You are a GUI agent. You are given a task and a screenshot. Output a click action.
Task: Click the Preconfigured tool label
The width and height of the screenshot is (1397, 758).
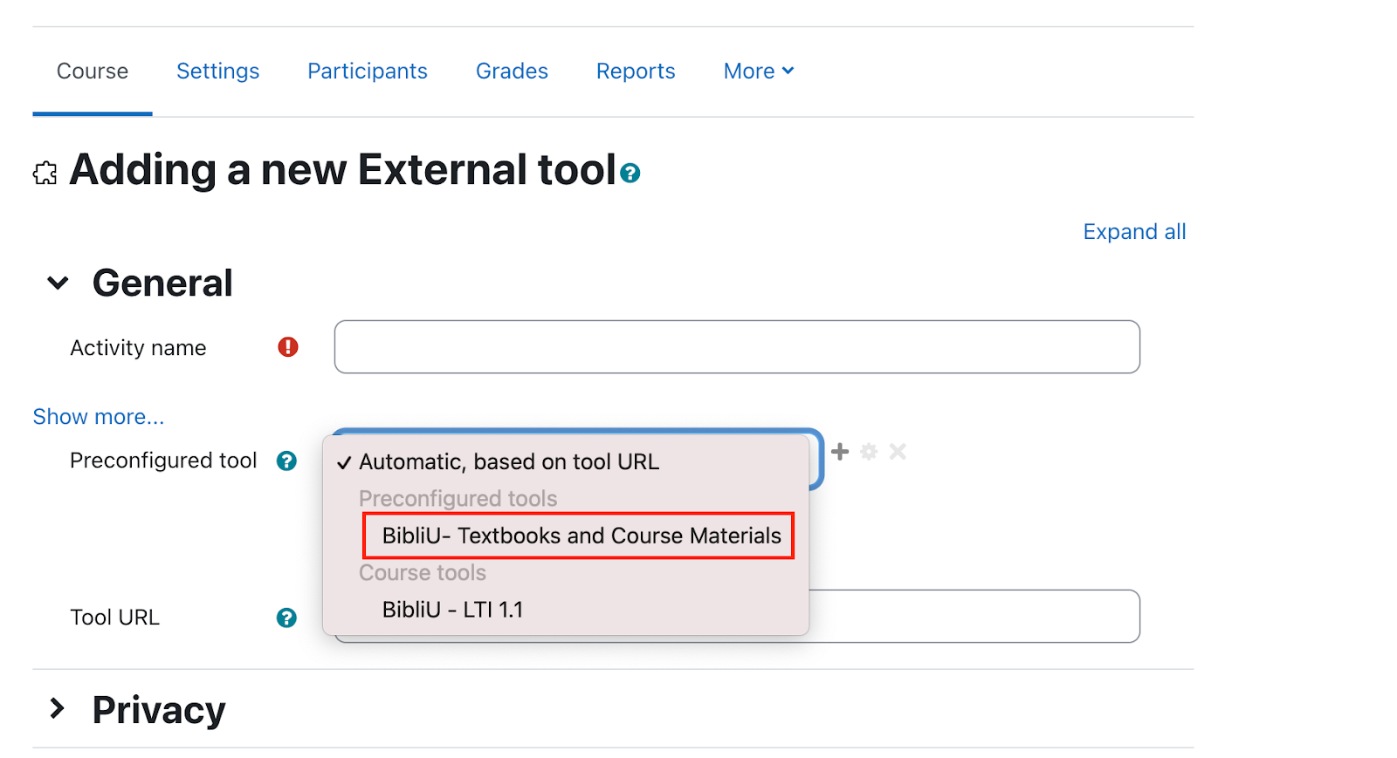click(163, 461)
